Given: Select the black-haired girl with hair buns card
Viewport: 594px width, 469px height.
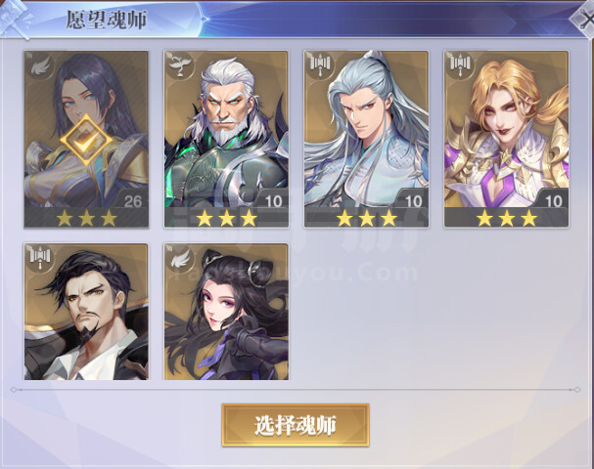Looking at the screenshot, I should [x=226, y=312].
